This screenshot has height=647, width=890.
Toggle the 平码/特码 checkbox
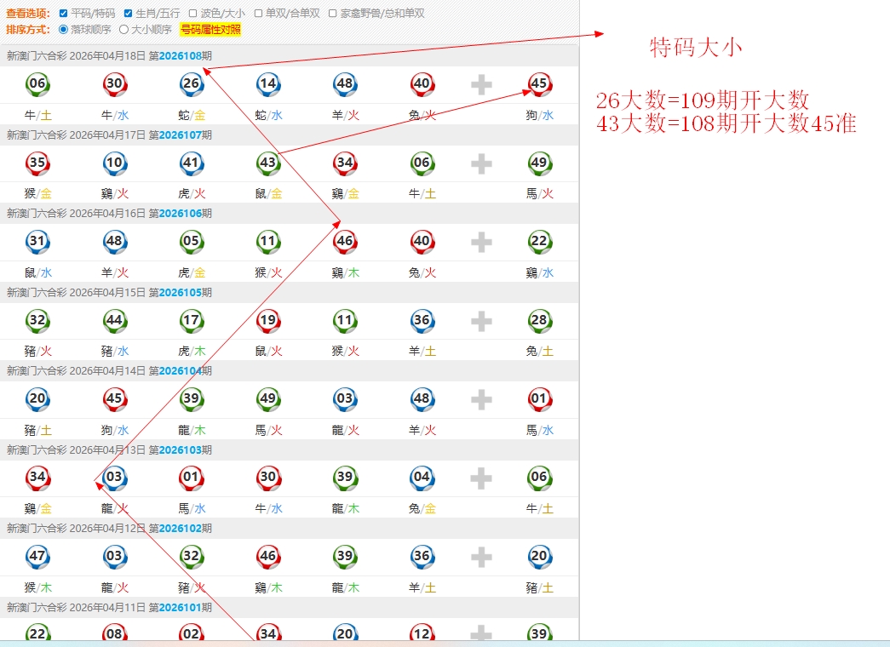pyautogui.click(x=64, y=14)
